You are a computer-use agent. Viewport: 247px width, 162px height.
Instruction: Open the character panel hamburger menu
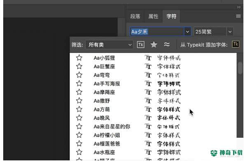(238, 16)
